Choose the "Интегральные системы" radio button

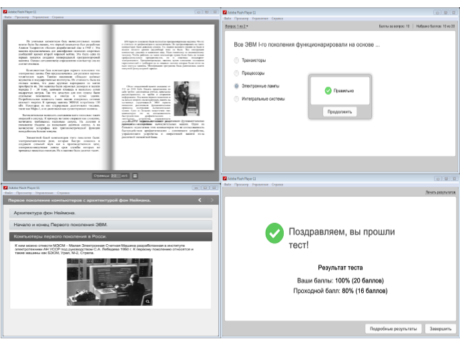pyautogui.click(x=236, y=99)
